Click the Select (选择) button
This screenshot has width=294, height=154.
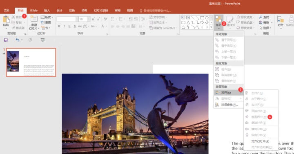click(265, 28)
